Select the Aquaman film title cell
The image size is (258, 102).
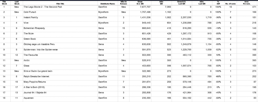[x=28, y=98]
